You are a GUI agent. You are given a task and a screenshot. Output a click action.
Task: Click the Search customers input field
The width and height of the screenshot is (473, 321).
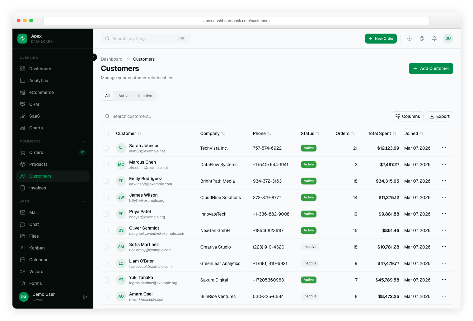pos(160,116)
